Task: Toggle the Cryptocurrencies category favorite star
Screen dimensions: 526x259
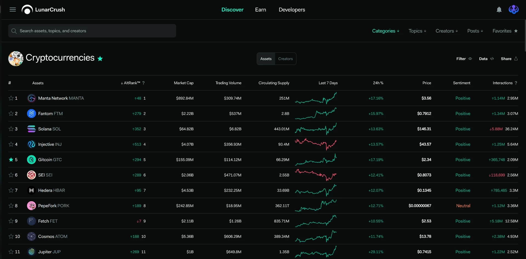Action: point(100,59)
